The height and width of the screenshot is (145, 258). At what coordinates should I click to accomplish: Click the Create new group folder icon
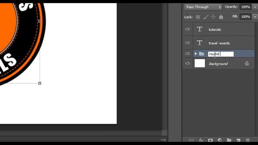pyautogui.click(x=229, y=140)
